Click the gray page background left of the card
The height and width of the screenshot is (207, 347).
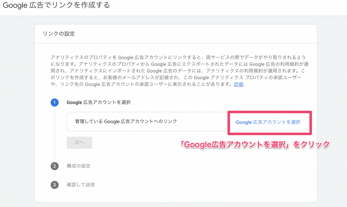coord(17,115)
